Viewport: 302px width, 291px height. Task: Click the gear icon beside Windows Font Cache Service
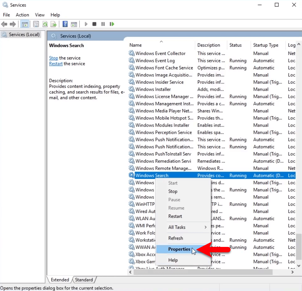[131, 67]
